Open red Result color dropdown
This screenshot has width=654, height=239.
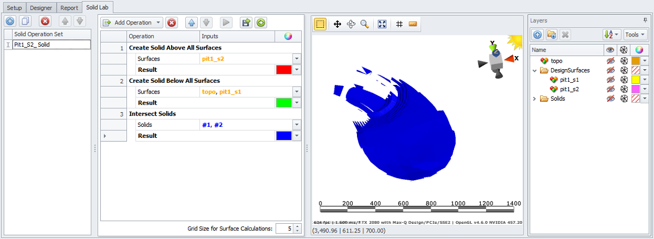point(297,70)
